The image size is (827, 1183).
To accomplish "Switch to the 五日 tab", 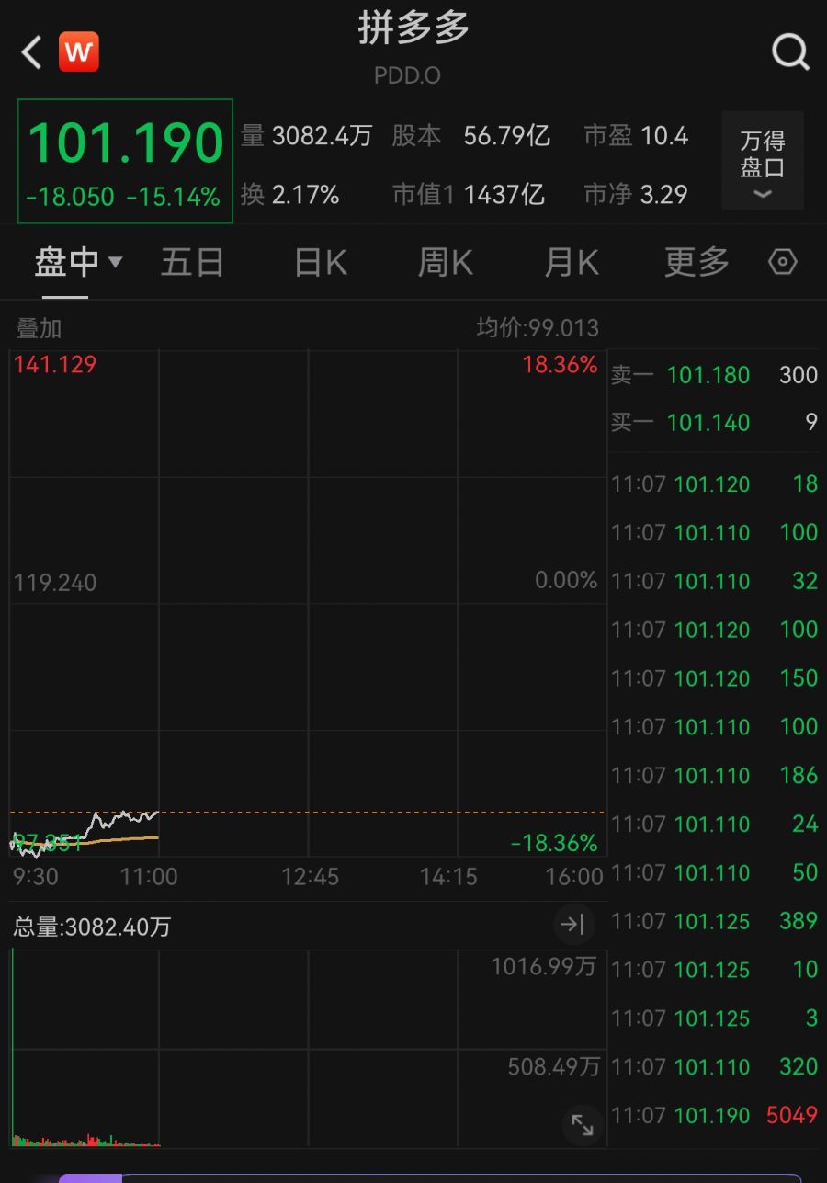I will [x=193, y=263].
